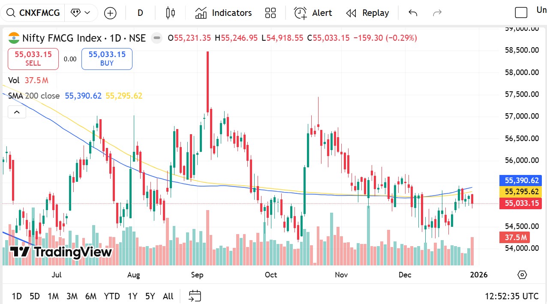Click the blue BUY price button
This screenshot has width=547, height=304.
107,59
